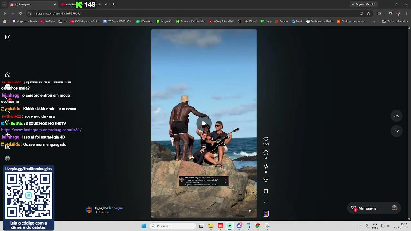Open Mensagens floating button
Image resolution: width=411 pixels, height=231 pixels.
374,208
